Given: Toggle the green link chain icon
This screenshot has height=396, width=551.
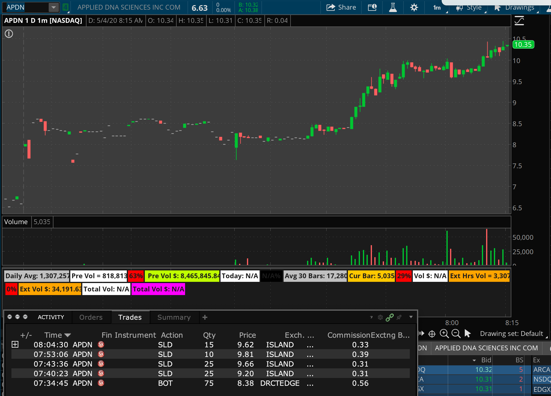Looking at the screenshot, I should [x=390, y=317].
